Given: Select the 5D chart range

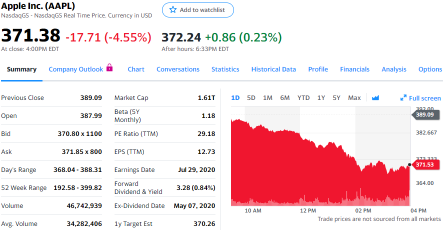Looking at the screenshot, I should (251, 98).
